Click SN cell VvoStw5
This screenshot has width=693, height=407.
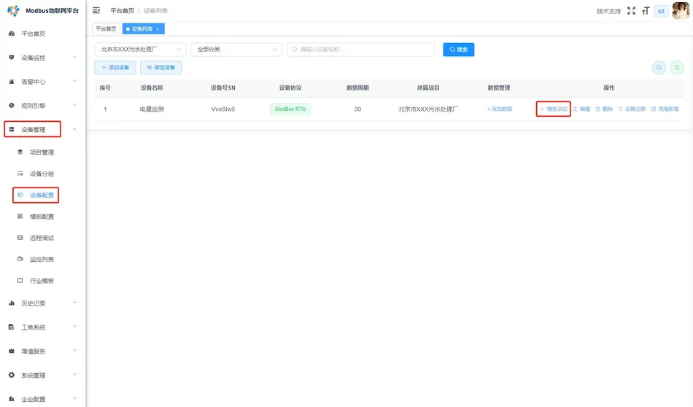pos(222,109)
